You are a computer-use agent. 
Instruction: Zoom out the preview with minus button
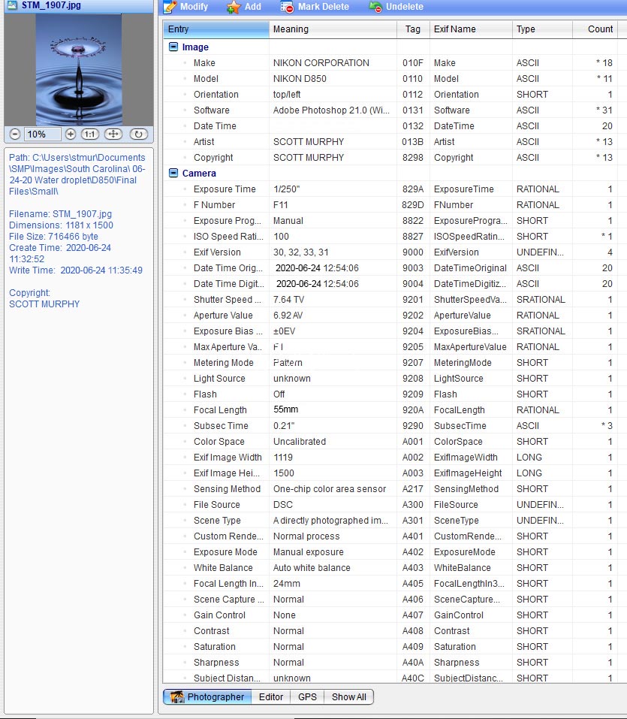pyautogui.click(x=15, y=134)
